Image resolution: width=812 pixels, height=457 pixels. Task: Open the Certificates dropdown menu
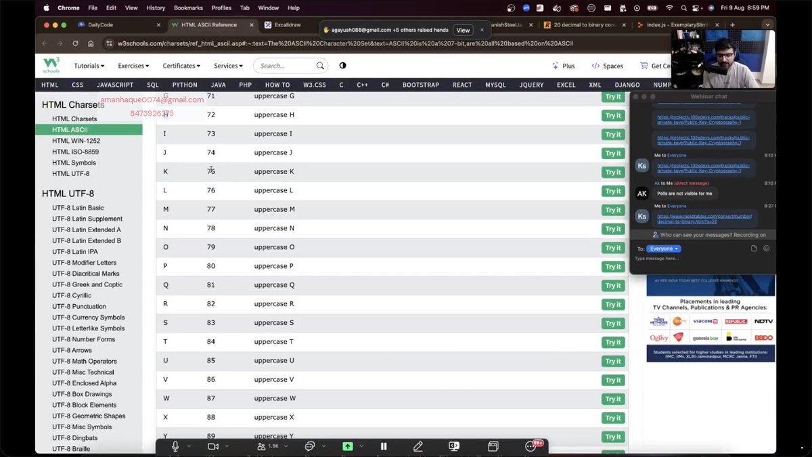(x=181, y=66)
